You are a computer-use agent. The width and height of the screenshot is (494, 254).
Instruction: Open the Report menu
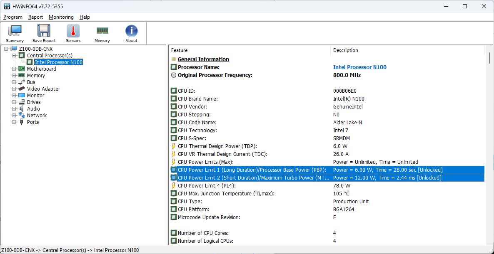coord(35,17)
